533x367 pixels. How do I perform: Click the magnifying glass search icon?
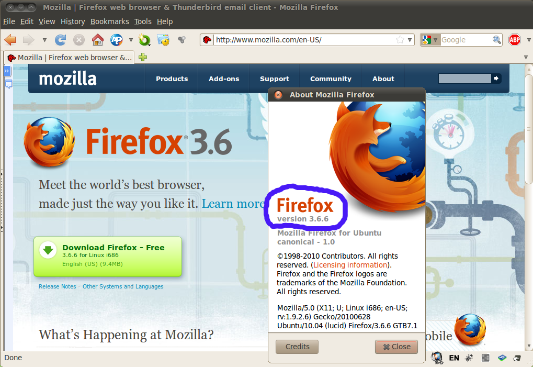tap(496, 40)
